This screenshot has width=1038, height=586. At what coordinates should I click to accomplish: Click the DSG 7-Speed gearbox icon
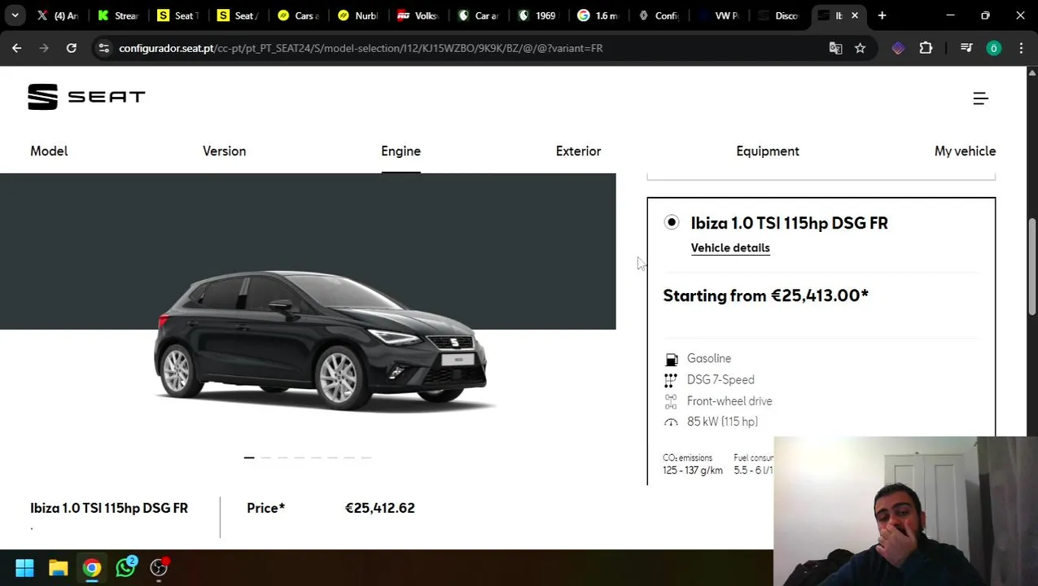pos(671,380)
